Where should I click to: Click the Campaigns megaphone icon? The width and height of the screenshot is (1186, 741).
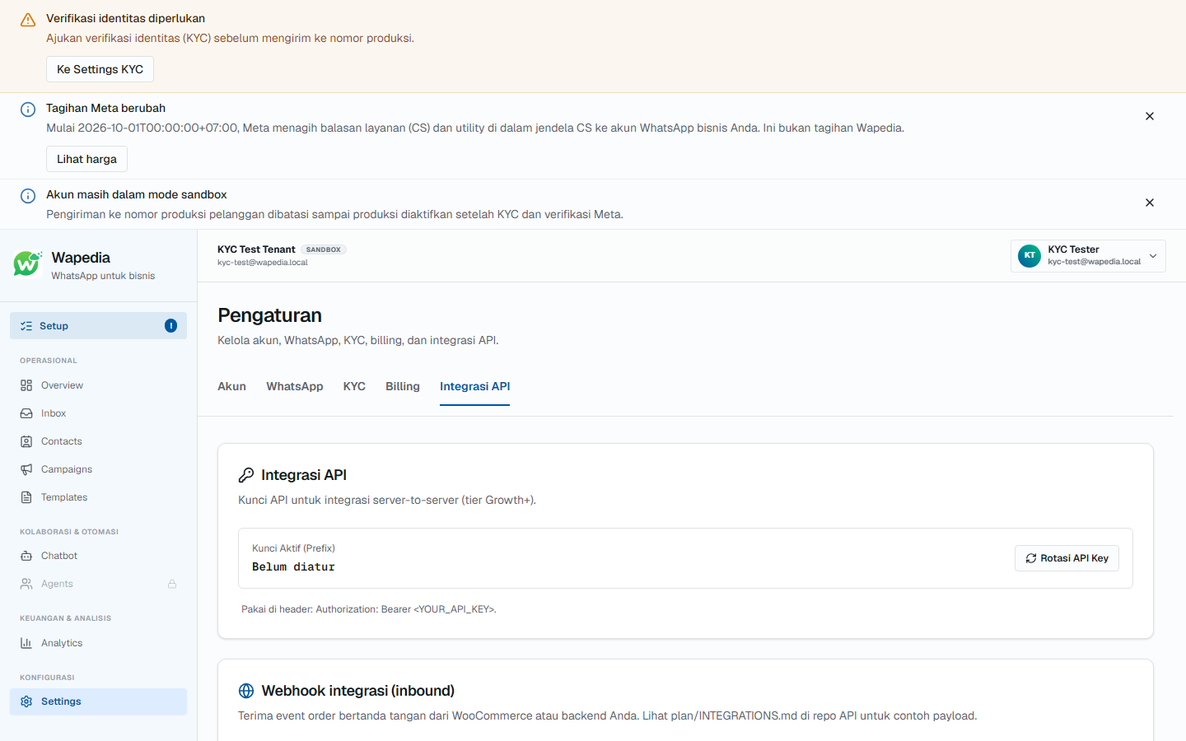[x=26, y=469]
